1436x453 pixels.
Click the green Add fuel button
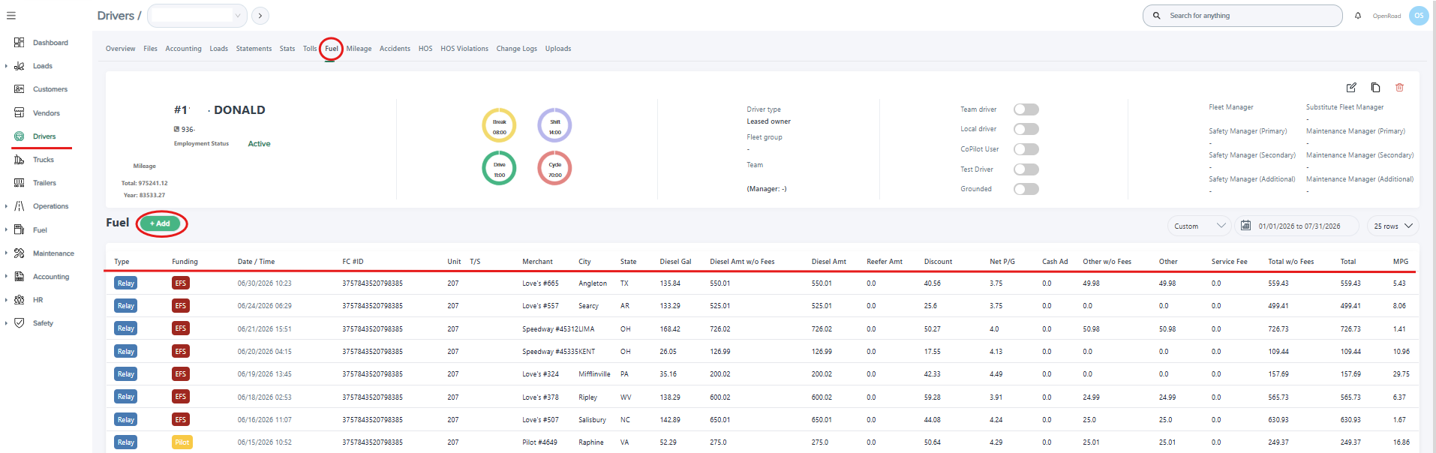tap(160, 223)
